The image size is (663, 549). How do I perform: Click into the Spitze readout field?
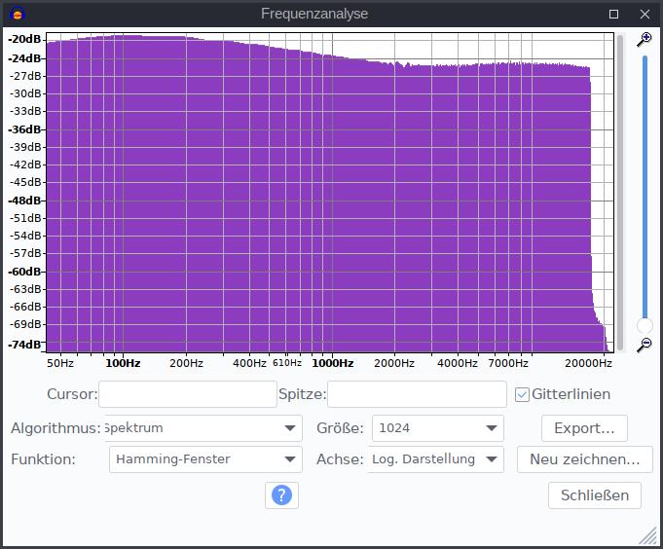point(417,394)
